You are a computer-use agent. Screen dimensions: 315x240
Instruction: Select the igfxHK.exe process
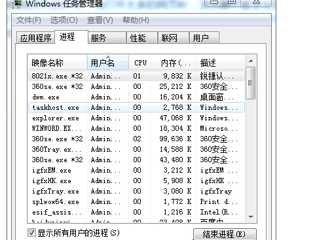(136, 180)
